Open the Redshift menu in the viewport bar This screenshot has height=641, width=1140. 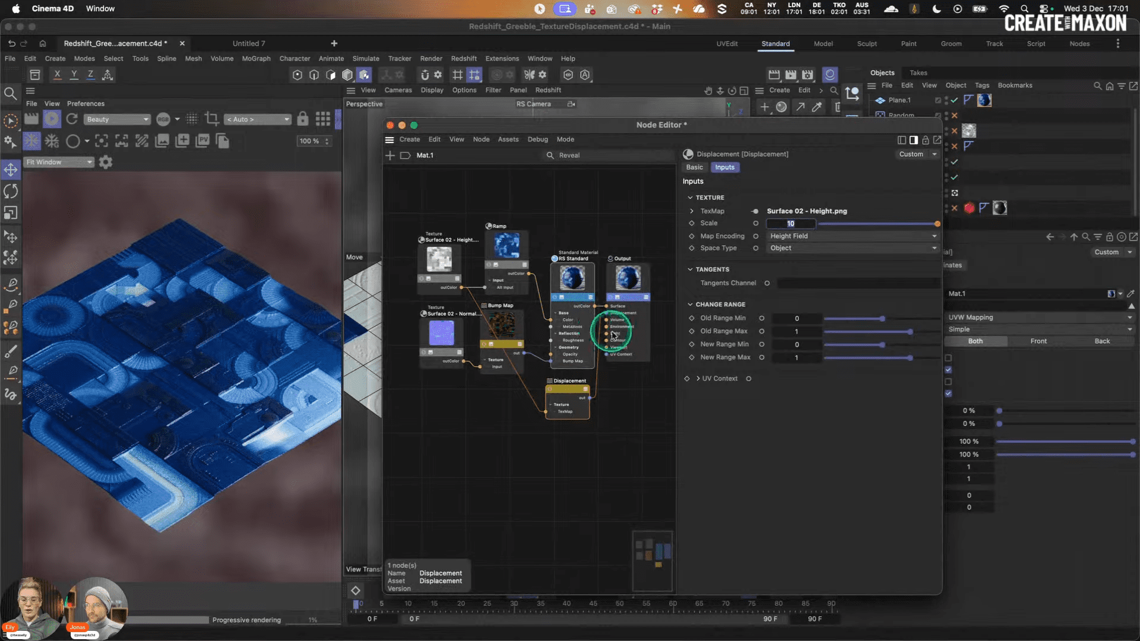tap(548, 90)
